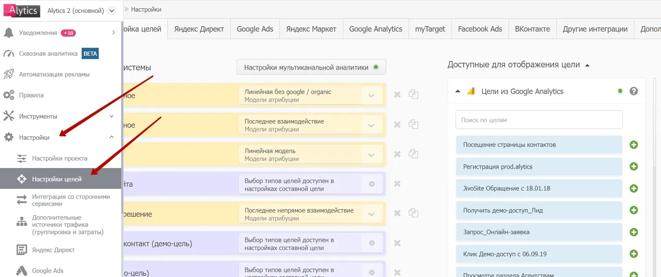Click Инструменты tools icon
Viewport: 661px width, 277px height.
coord(8,116)
